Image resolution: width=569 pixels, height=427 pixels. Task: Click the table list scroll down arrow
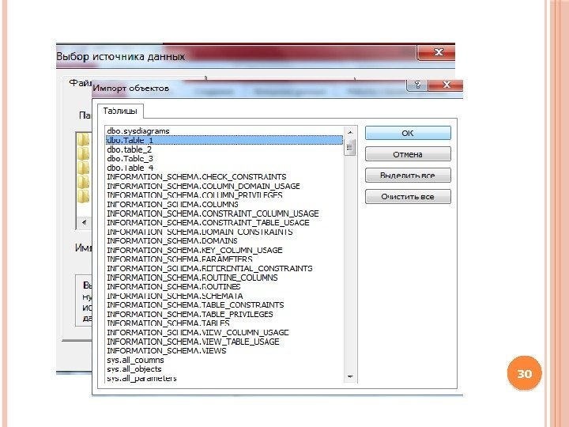coord(350,376)
